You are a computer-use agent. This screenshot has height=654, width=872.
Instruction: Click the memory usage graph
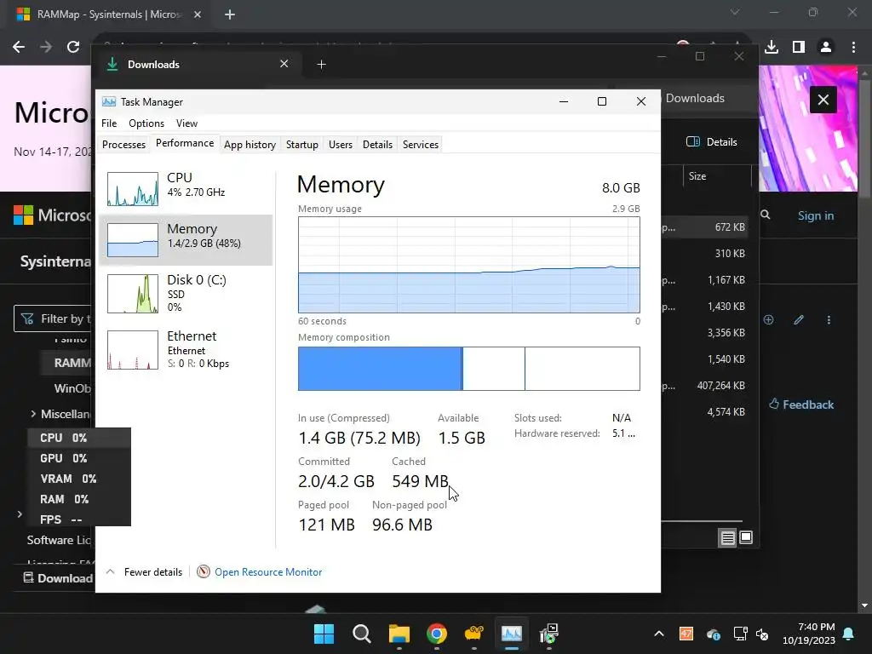tap(469, 265)
